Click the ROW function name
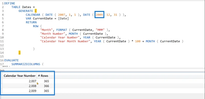This screenshot has width=205, height=99. pos(36,26)
